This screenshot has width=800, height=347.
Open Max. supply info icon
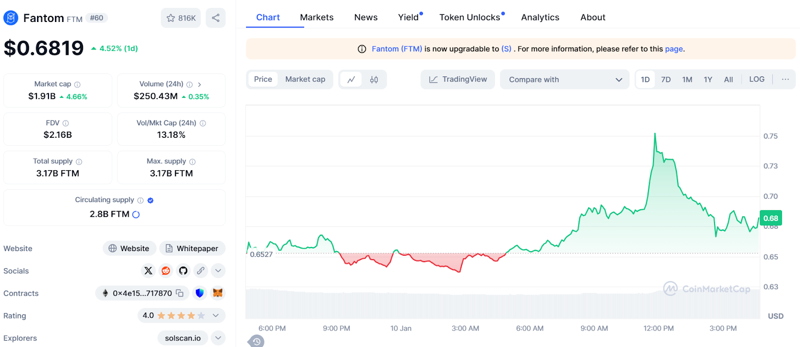click(192, 162)
